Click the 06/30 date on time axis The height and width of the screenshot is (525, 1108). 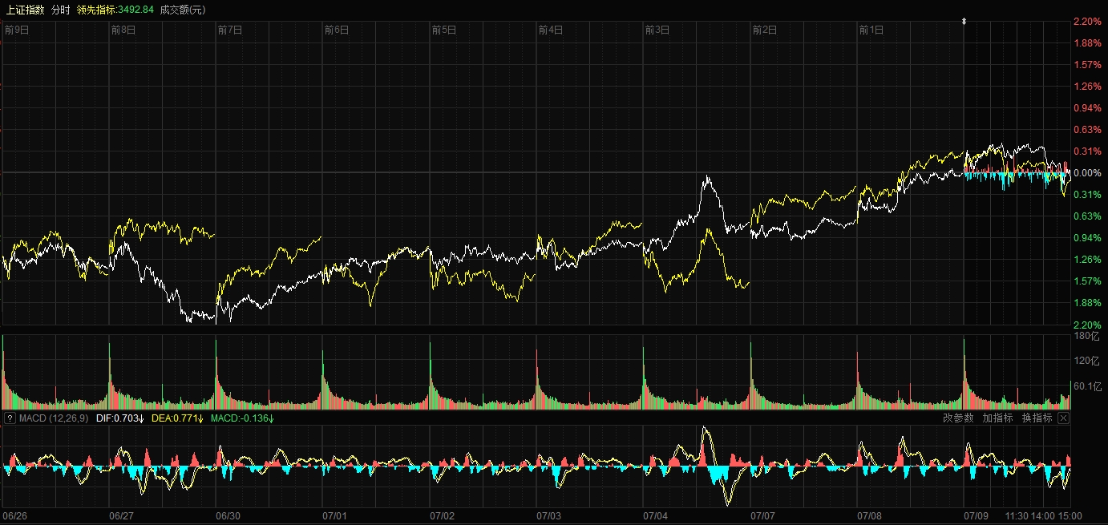228,516
